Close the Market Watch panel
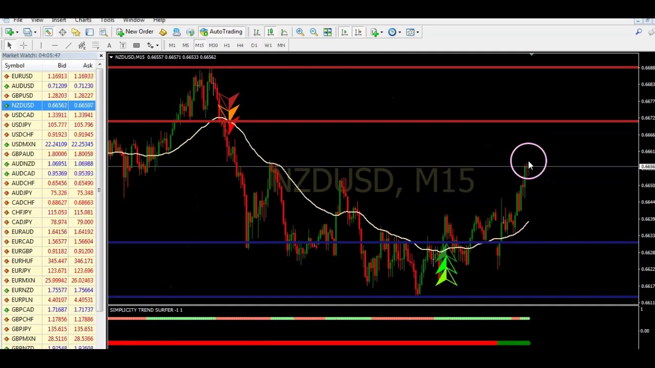The height and width of the screenshot is (368, 655). click(101, 56)
